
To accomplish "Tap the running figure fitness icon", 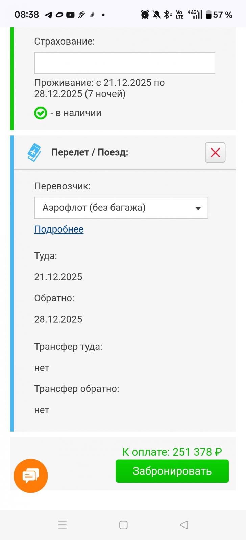I will point(81,15).
